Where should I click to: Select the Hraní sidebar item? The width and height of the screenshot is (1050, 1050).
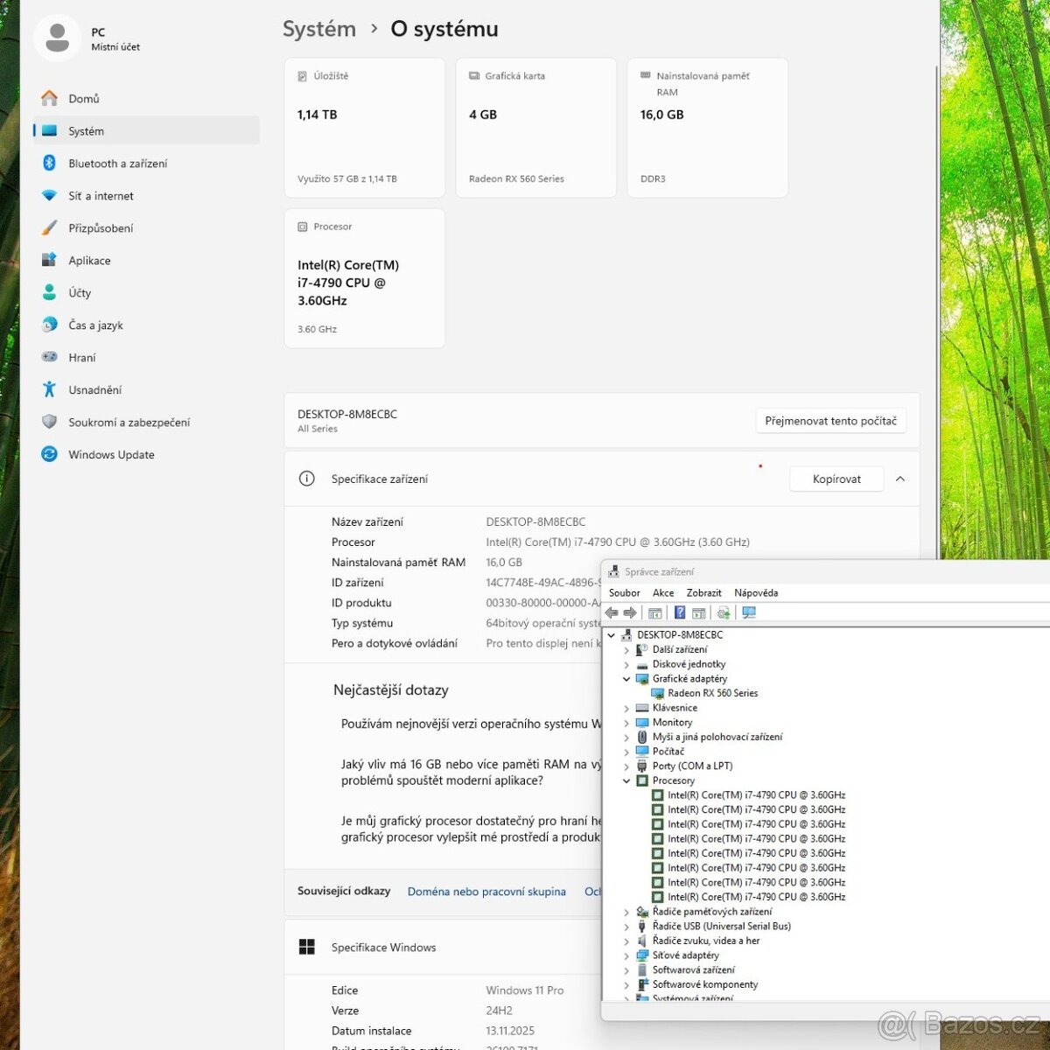(82, 358)
